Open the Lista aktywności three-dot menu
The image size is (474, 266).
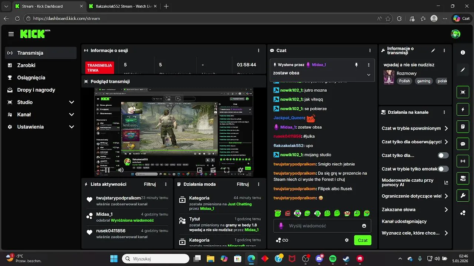(166, 184)
